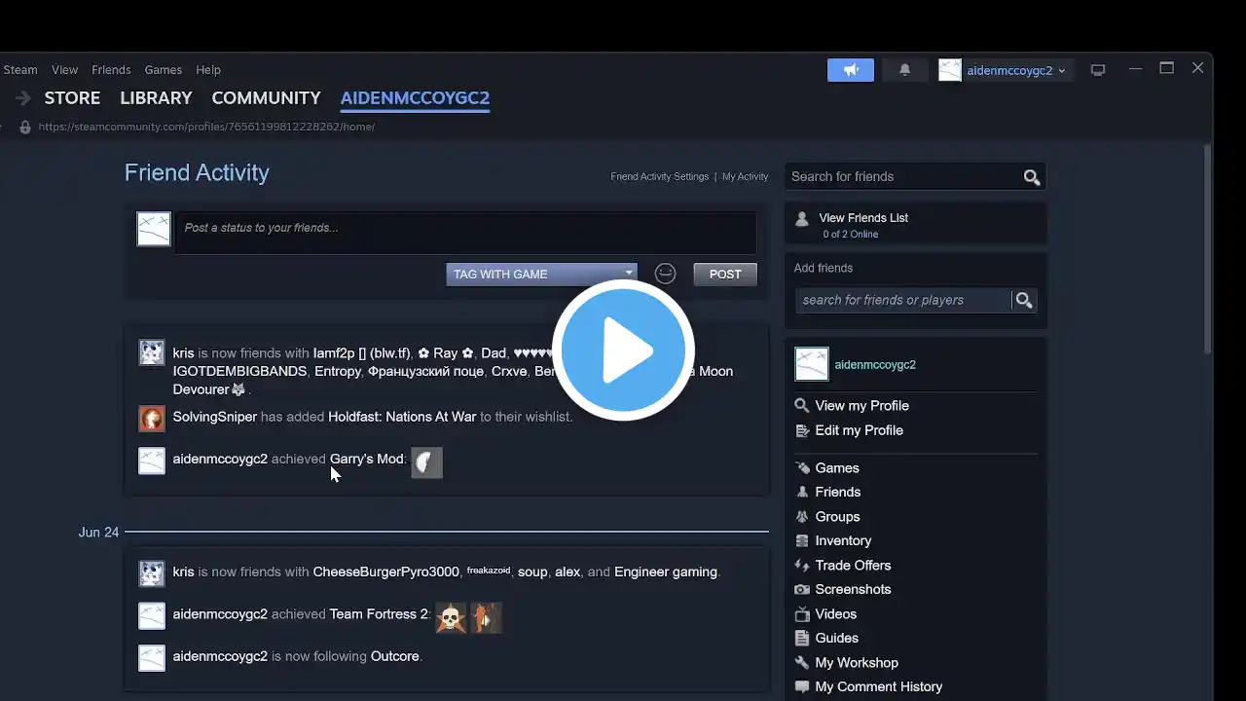Click the page vertical scrollbar
This screenshot has height=701, width=1246.
[1208, 249]
